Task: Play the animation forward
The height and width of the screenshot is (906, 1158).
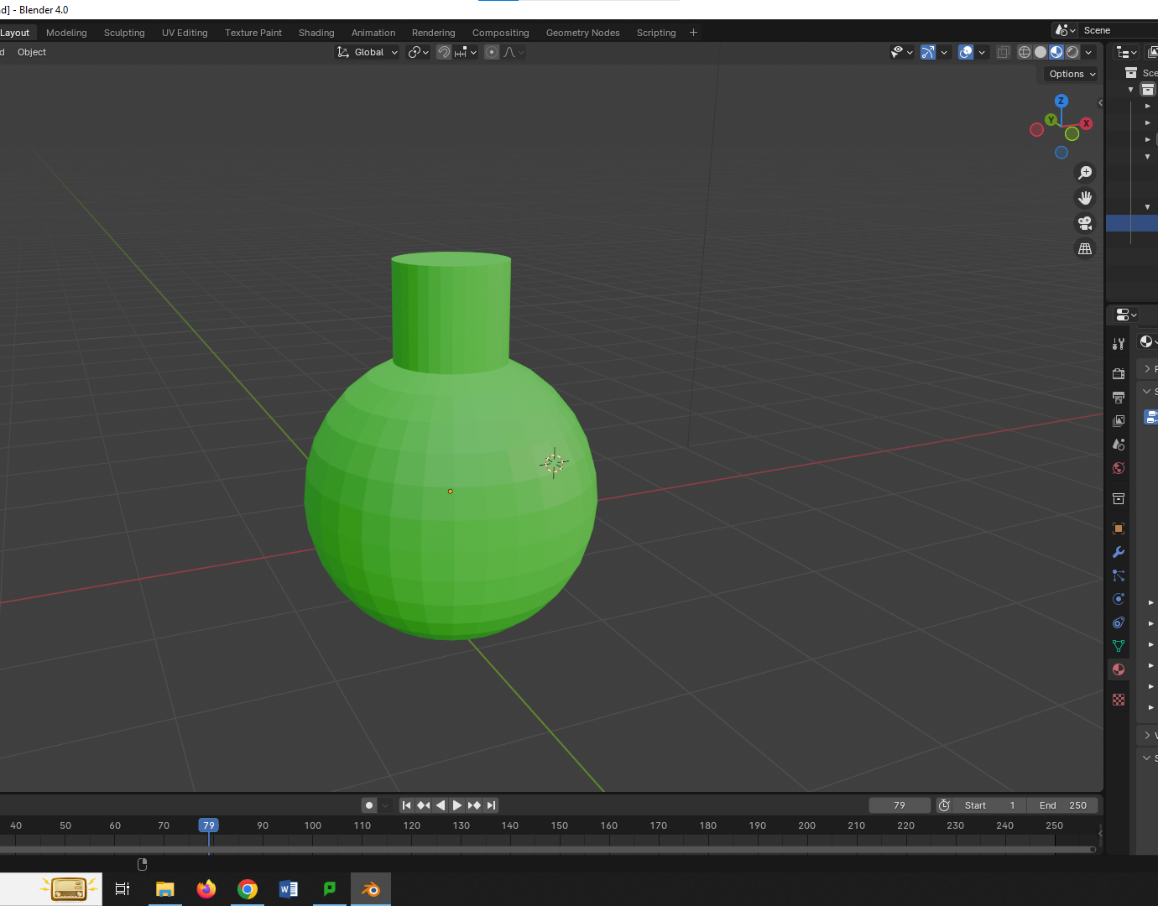Action: point(457,805)
